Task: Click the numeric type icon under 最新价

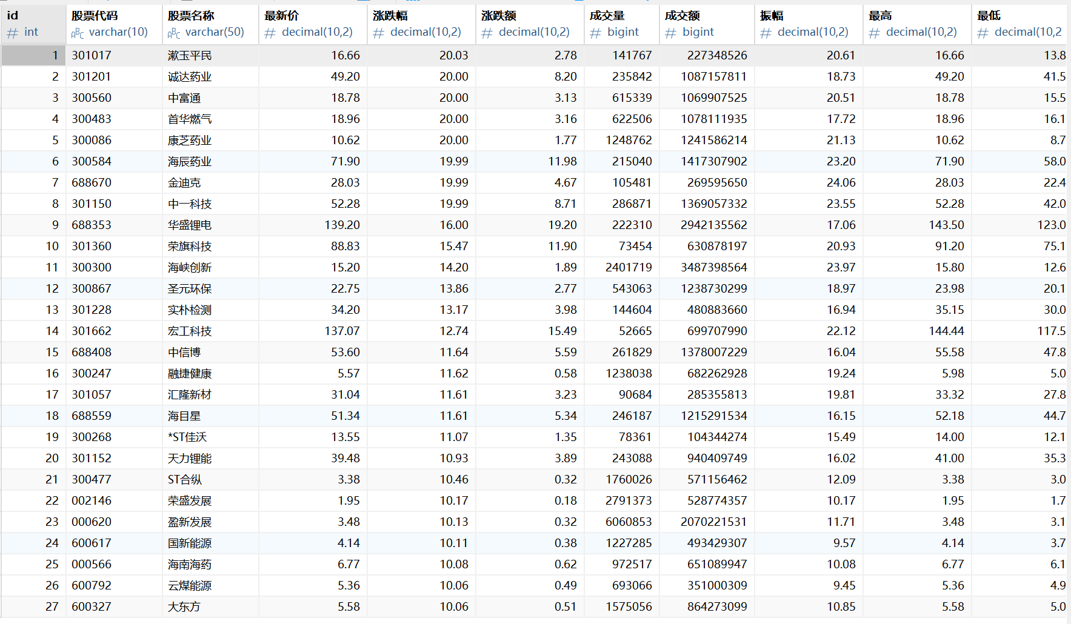Action: [270, 33]
